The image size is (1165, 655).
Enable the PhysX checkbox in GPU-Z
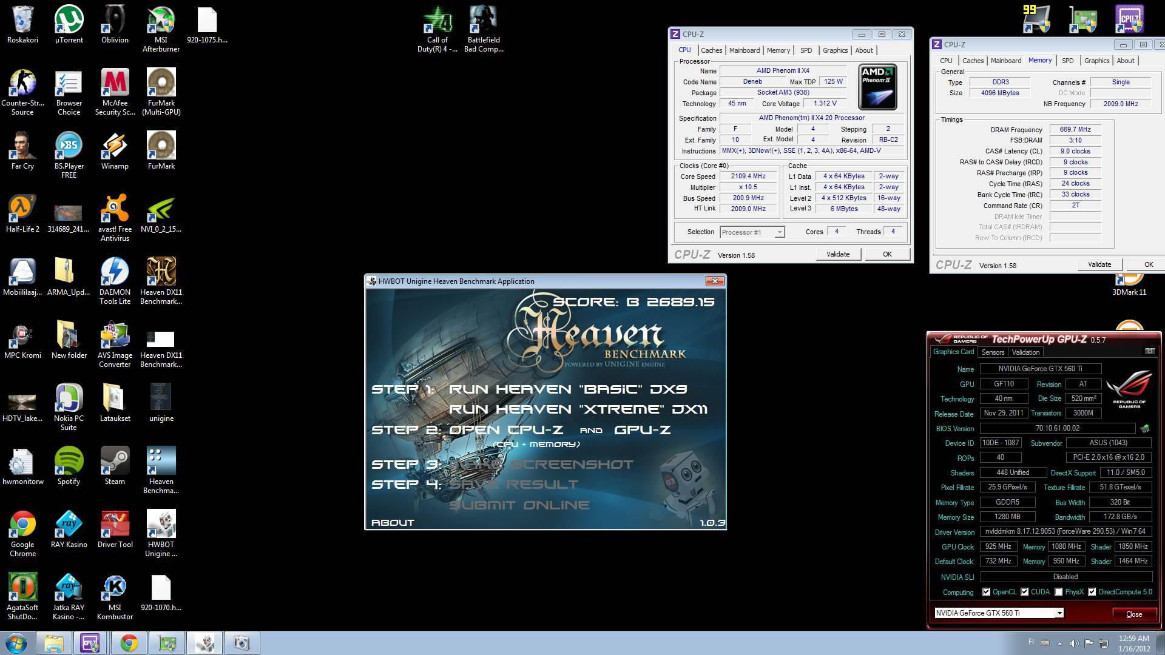click(1058, 592)
